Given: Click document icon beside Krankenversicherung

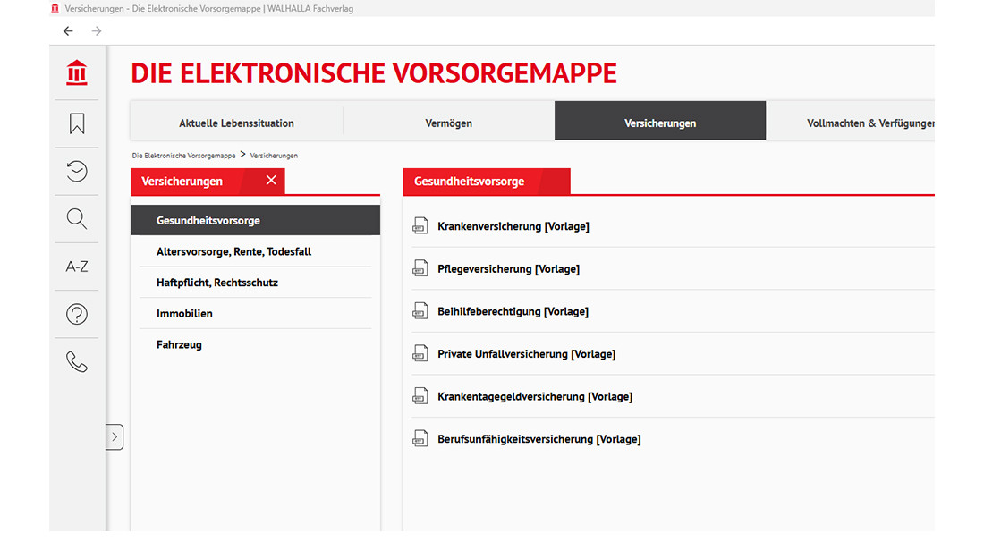Looking at the screenshot, I should 420,225.
